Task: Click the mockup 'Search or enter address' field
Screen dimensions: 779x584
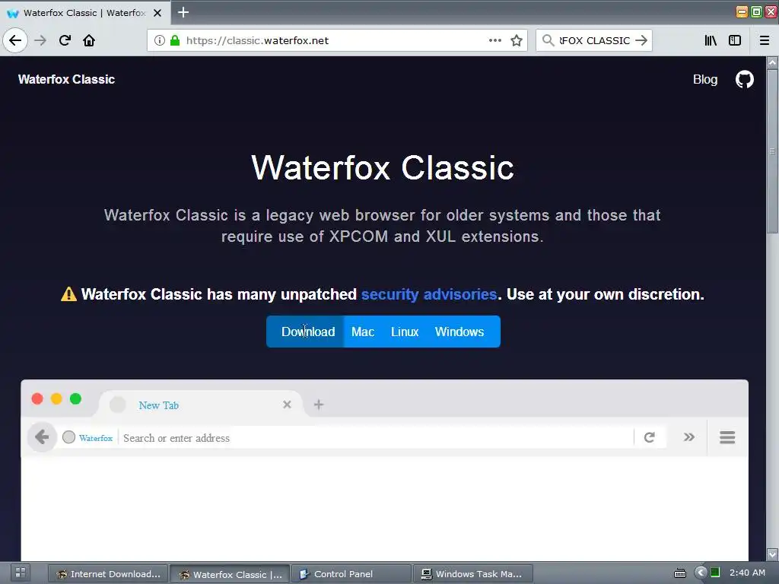Action: (x=377, y=437)
